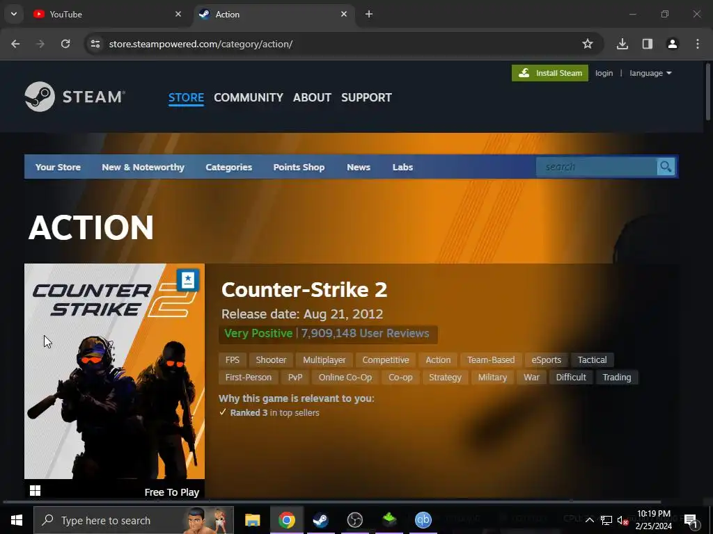Image resolution: width=713 pixels, height=534 pixels.
Task: Close the YouTube tab
Action: (178, 14)
